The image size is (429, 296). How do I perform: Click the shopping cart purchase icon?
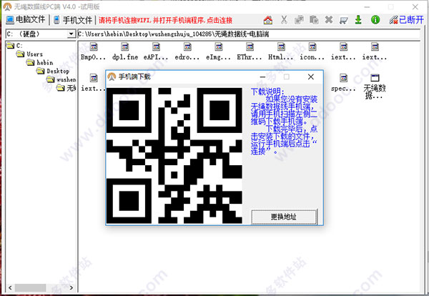[343, 20]
